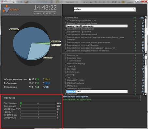148x129 pixels.
Task: Click the Разовые passes progress bar
Action: [38, 112]
